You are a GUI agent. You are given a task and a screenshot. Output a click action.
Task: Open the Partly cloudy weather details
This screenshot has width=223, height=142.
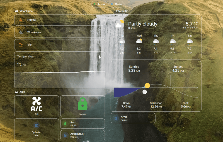coord(156,37)
